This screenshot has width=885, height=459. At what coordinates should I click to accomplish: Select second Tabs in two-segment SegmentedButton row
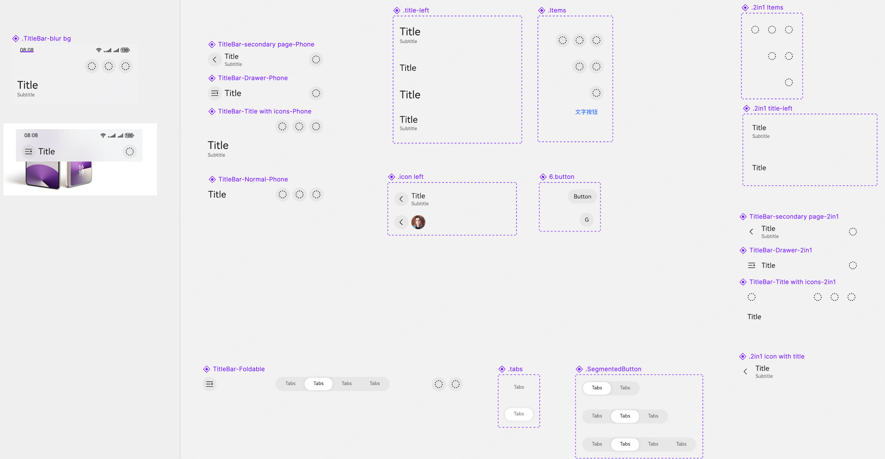(x=625, y=388)
